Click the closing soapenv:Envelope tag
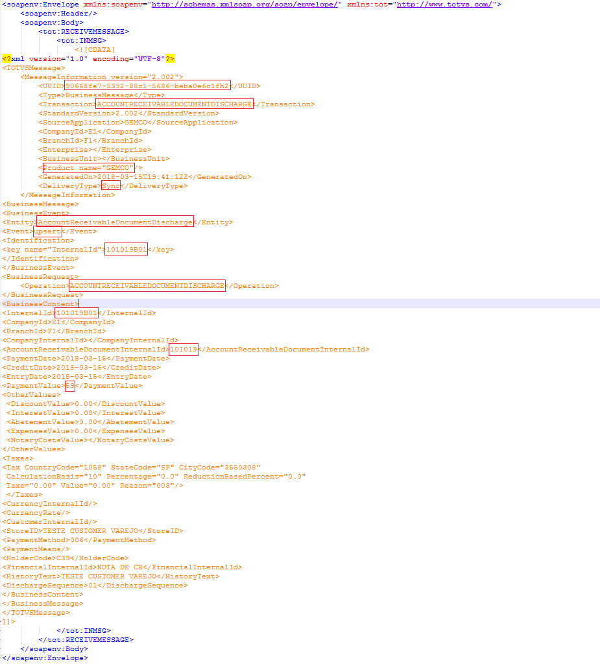 tap(45, 658)
